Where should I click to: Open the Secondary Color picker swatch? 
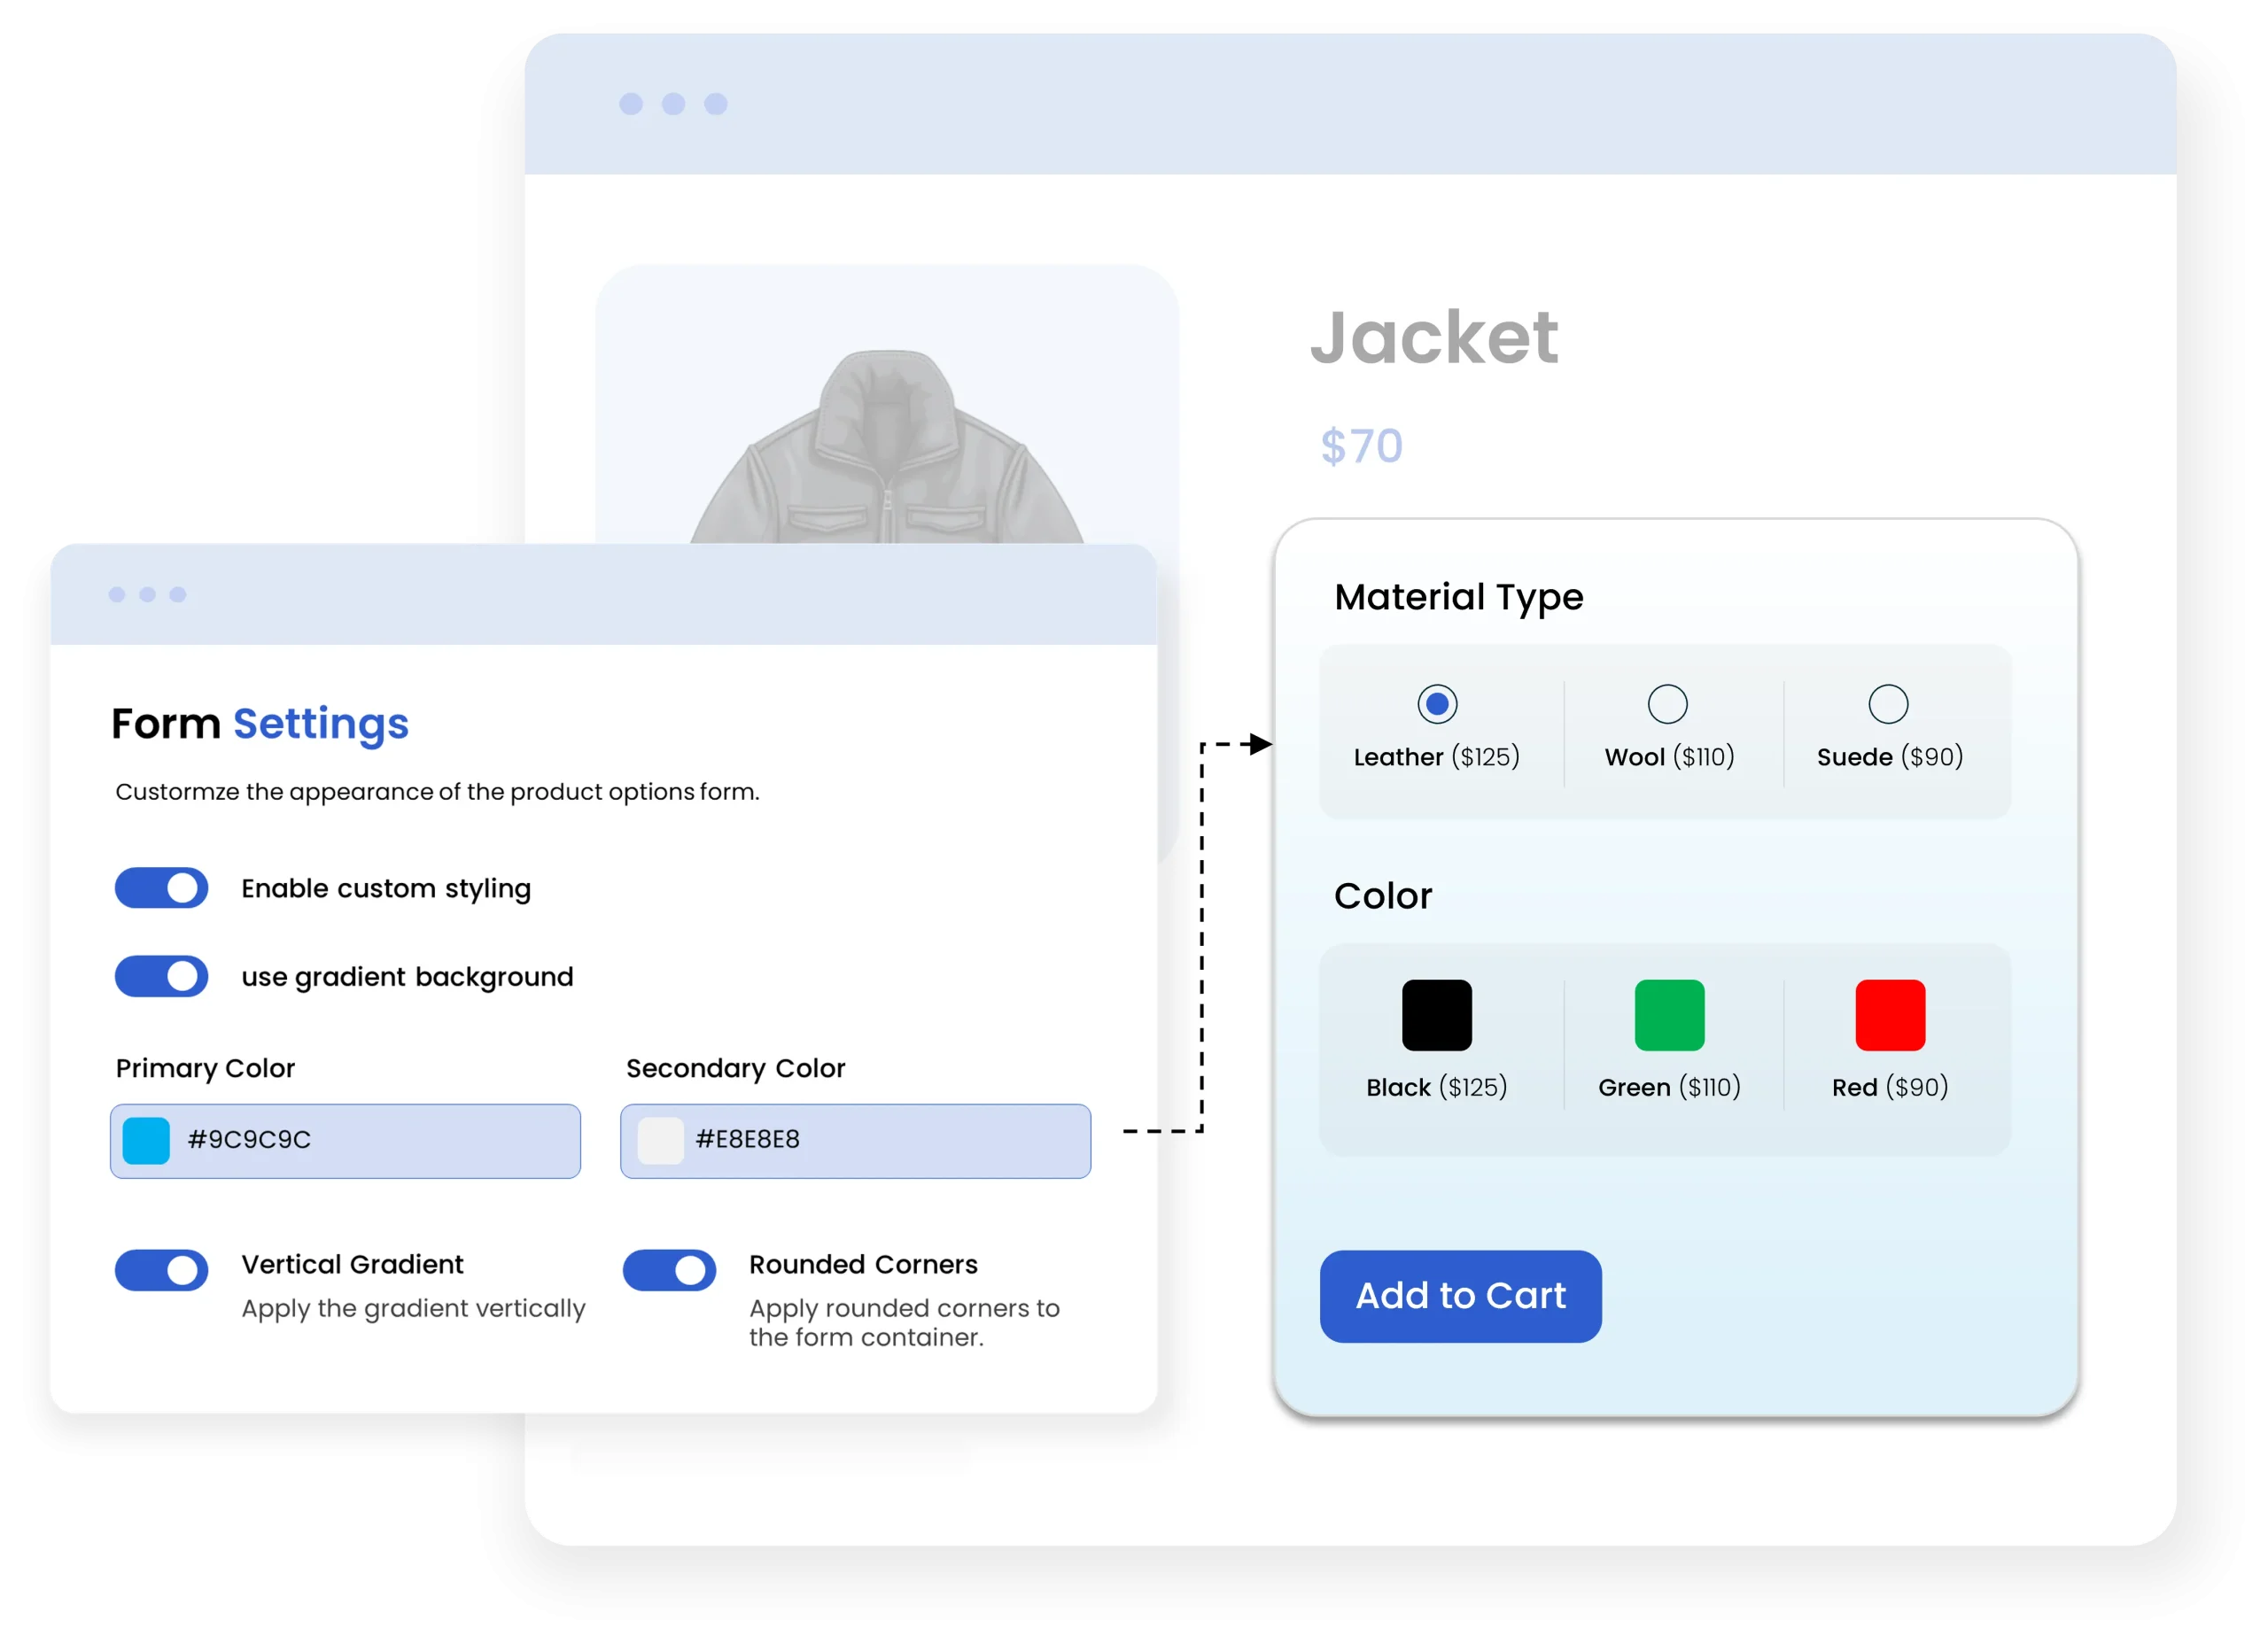click(660, 1141)
